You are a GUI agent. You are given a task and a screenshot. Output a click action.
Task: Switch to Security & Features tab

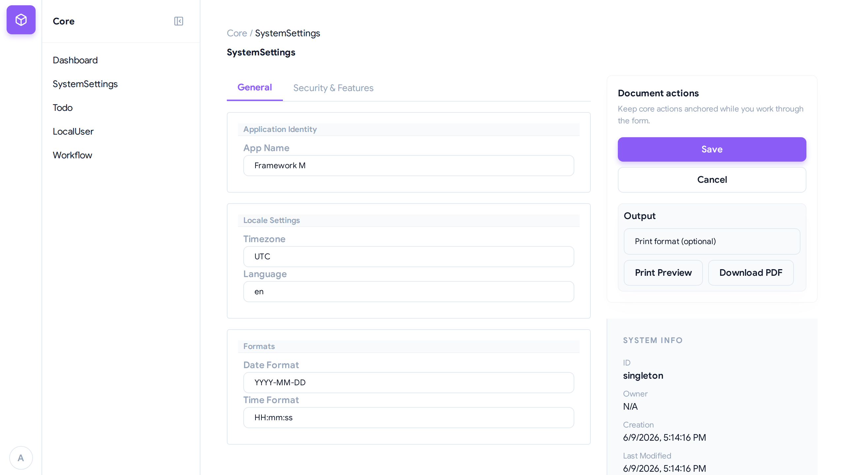333,88
